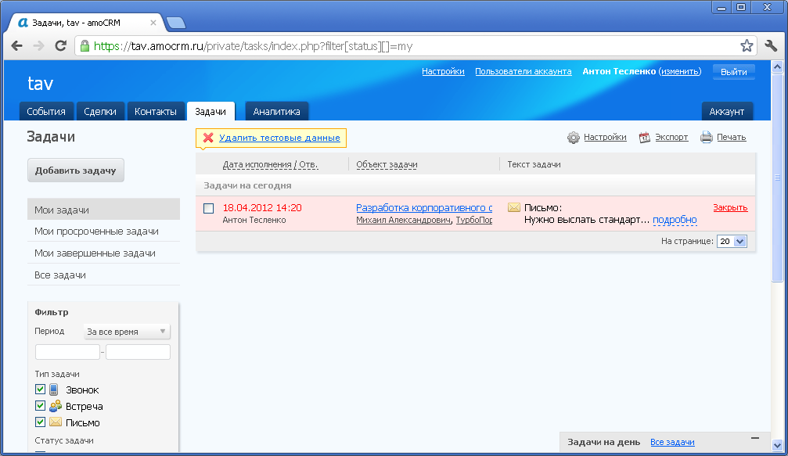This screenshot has height=456, width=788.
Task: Click Удалить тестовые данные link
Action: click(x=279, y=138)
